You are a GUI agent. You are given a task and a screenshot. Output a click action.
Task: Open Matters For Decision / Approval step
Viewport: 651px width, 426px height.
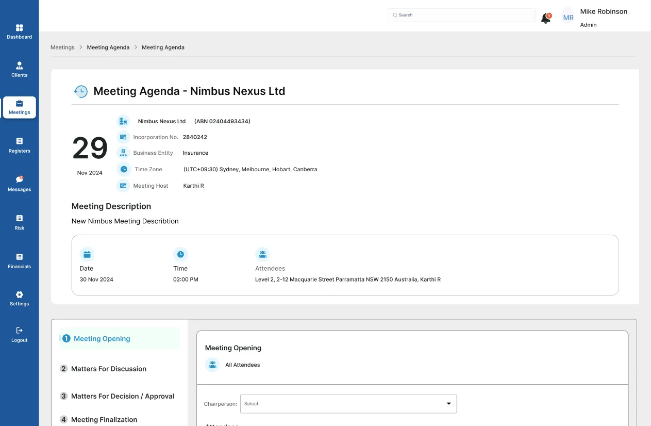click(122, 396)
